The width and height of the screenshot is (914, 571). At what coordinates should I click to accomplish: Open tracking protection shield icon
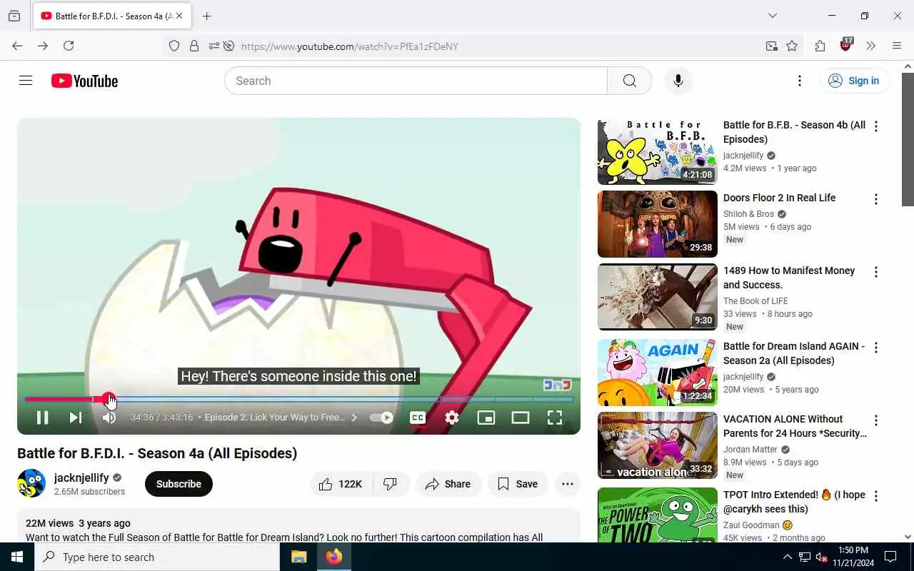(174, 46)
